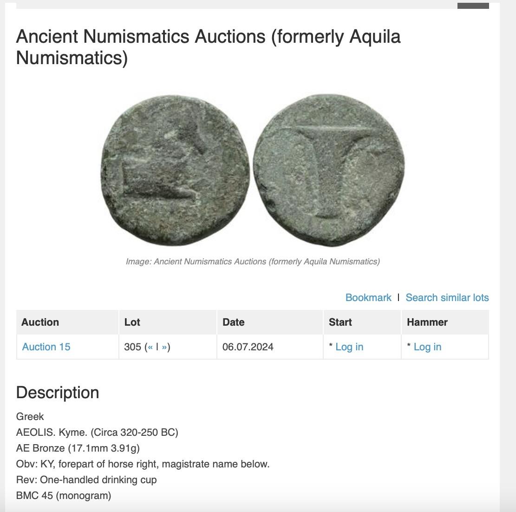View obverse coin image with horse forepart
The image size is (516, 512).
[175, 170]
